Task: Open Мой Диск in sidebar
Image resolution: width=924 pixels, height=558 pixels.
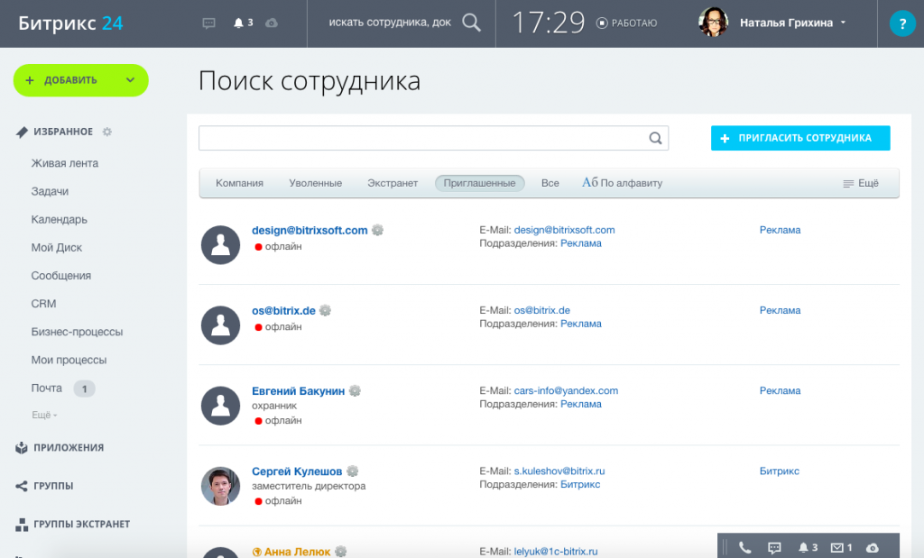Action: tap(57, 248)
